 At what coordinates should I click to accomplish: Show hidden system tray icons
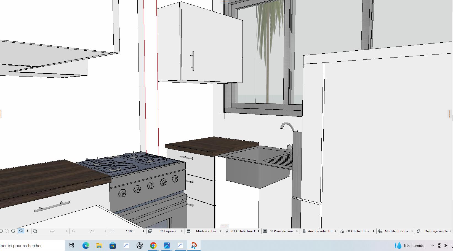(x=433, y=245)
